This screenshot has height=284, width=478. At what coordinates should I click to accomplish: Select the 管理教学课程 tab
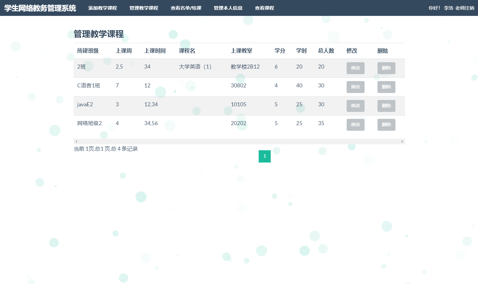tap(144, 8)
